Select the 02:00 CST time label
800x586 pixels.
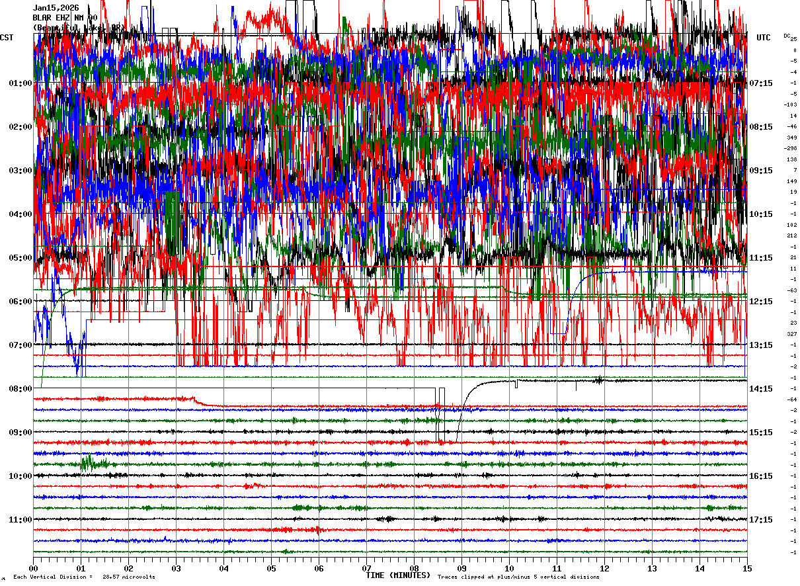tap(21, 127)
